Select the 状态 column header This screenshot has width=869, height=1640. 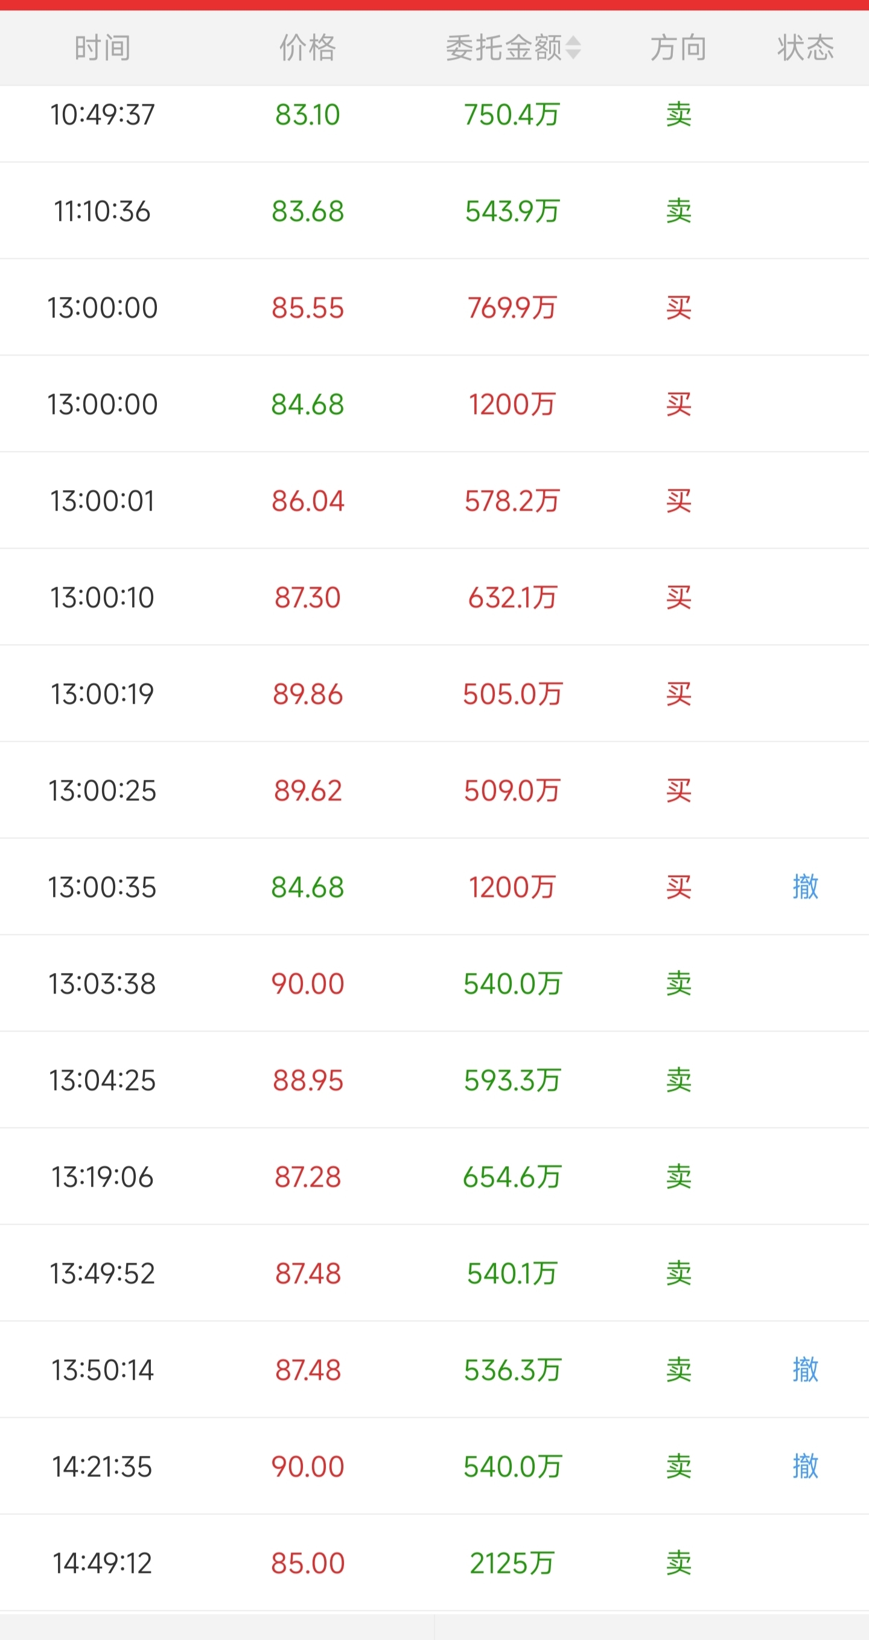[x=806, y=48]
